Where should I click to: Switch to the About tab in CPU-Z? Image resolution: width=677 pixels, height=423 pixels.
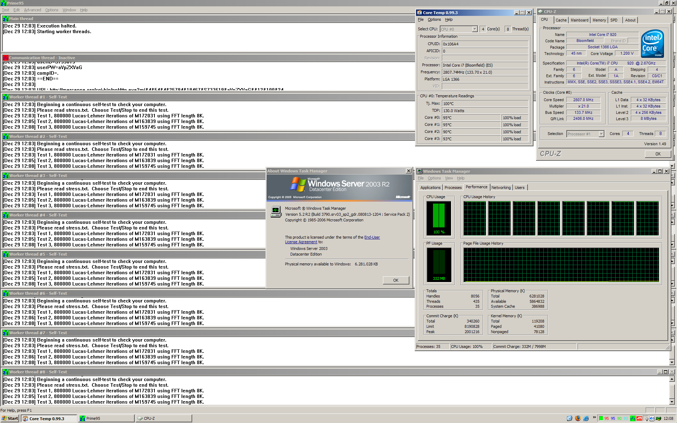click(x=630, y=20)
